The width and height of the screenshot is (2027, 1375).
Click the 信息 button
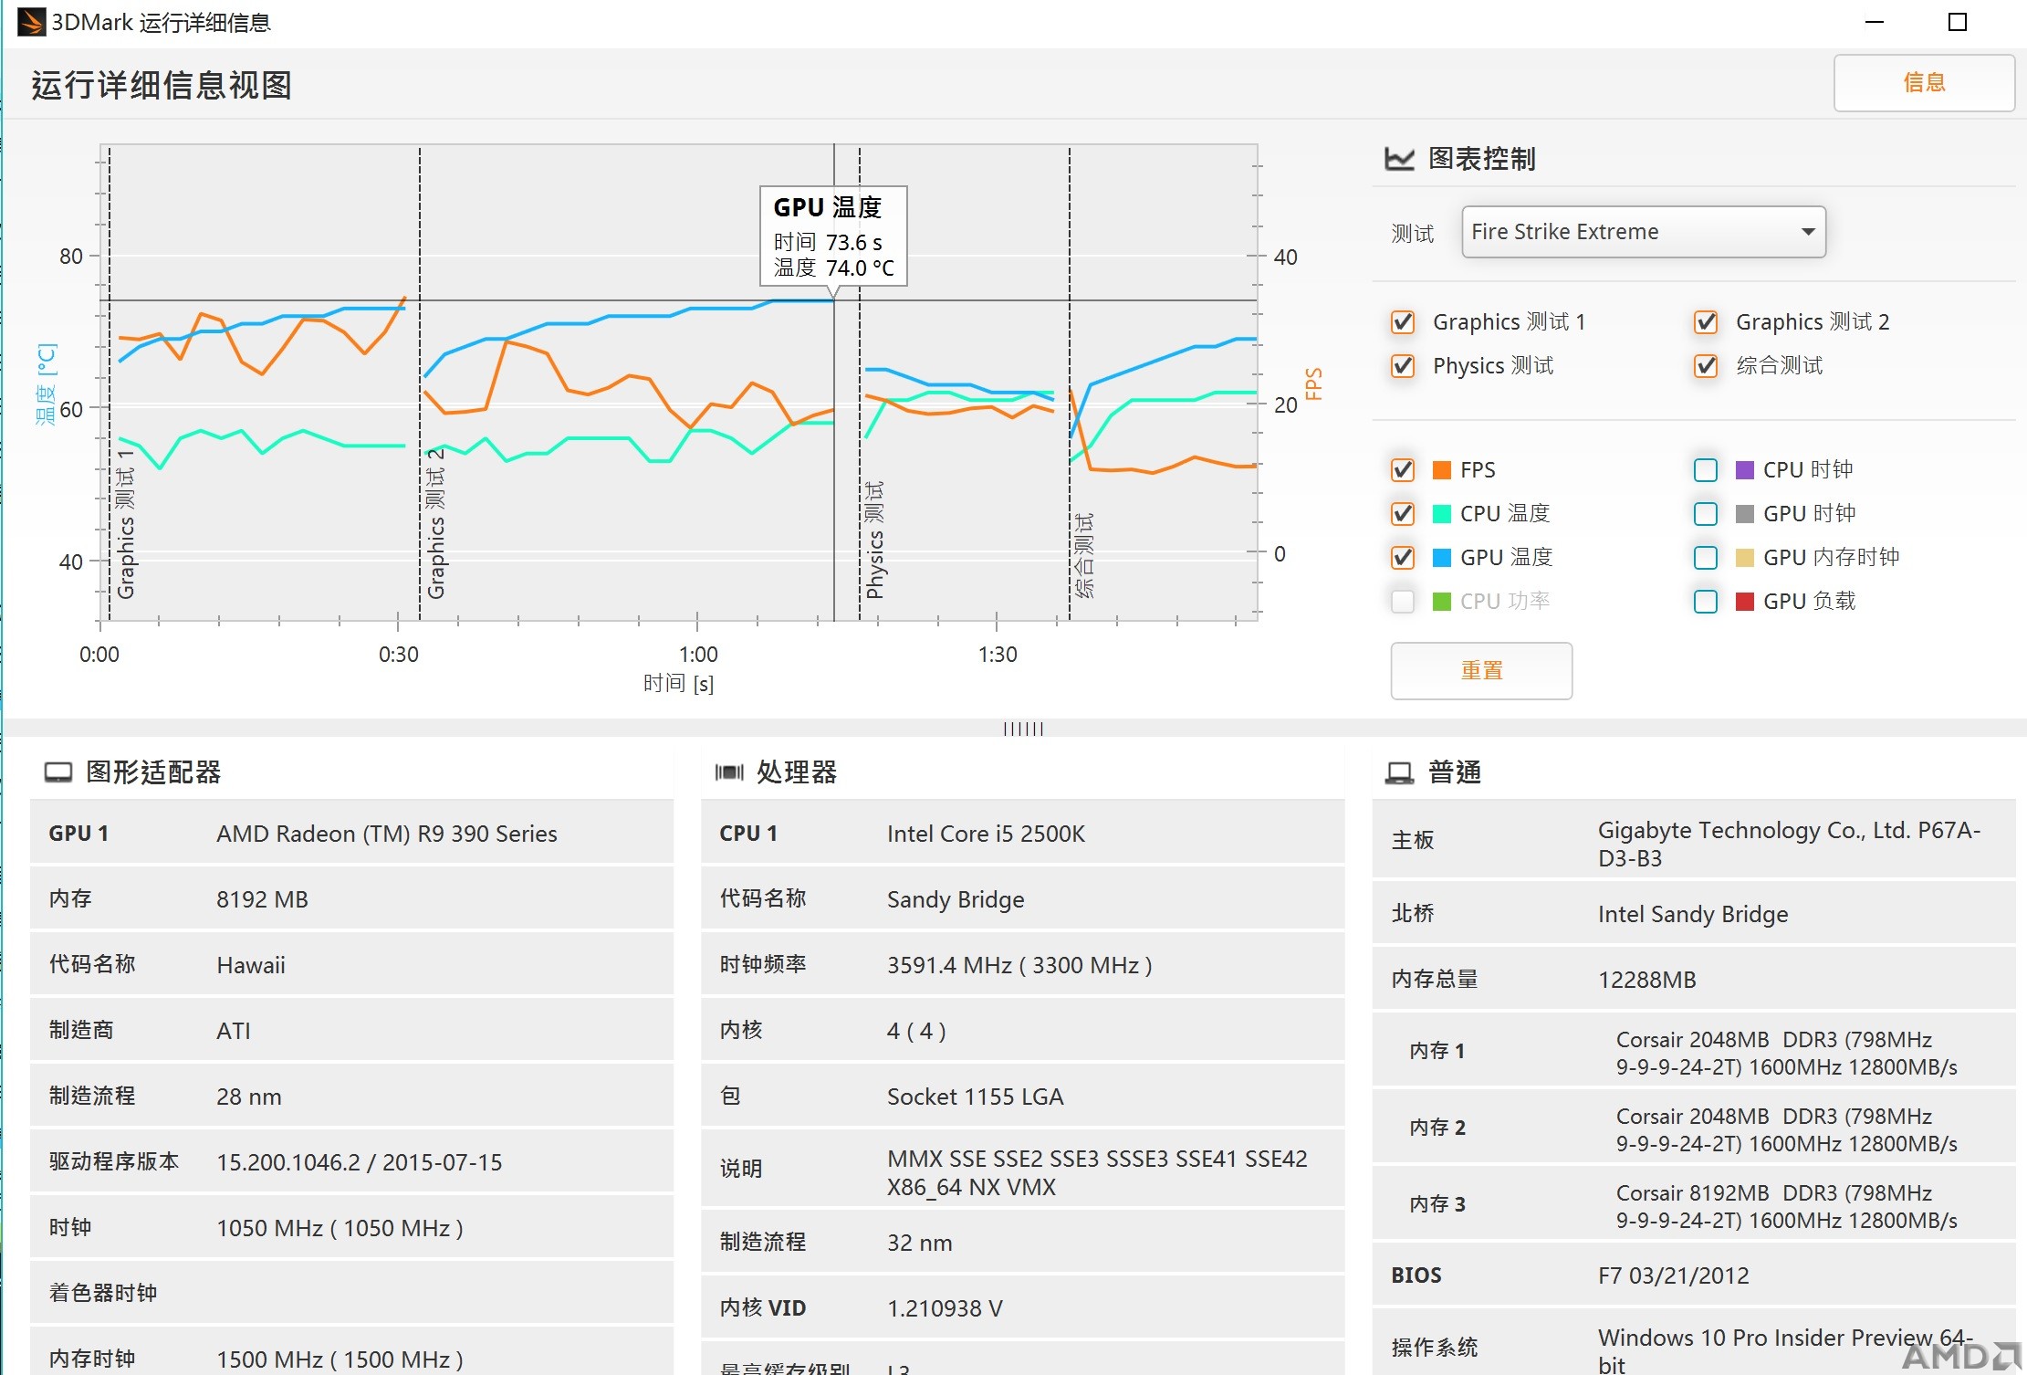pos(1924,83)
